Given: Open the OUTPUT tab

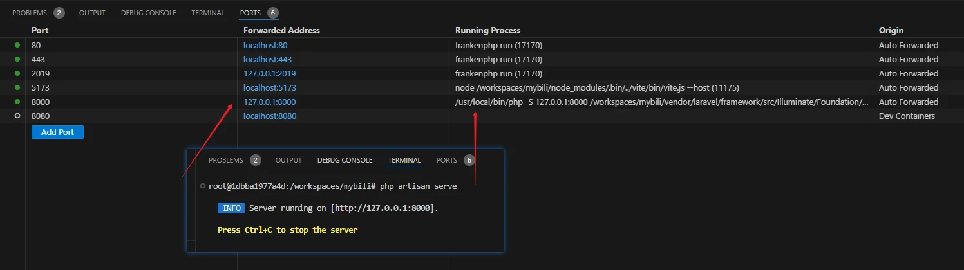Looking at the screenshot, I should [x=92, y=13].
